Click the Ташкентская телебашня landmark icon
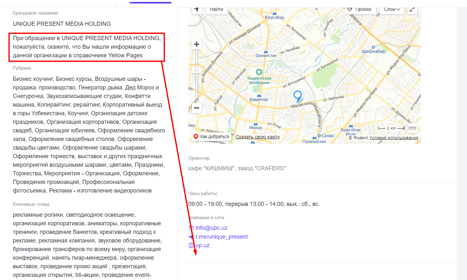 (259, 72)
